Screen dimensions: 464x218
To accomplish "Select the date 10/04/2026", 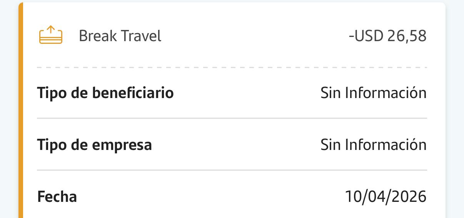I will coord(386,196).
